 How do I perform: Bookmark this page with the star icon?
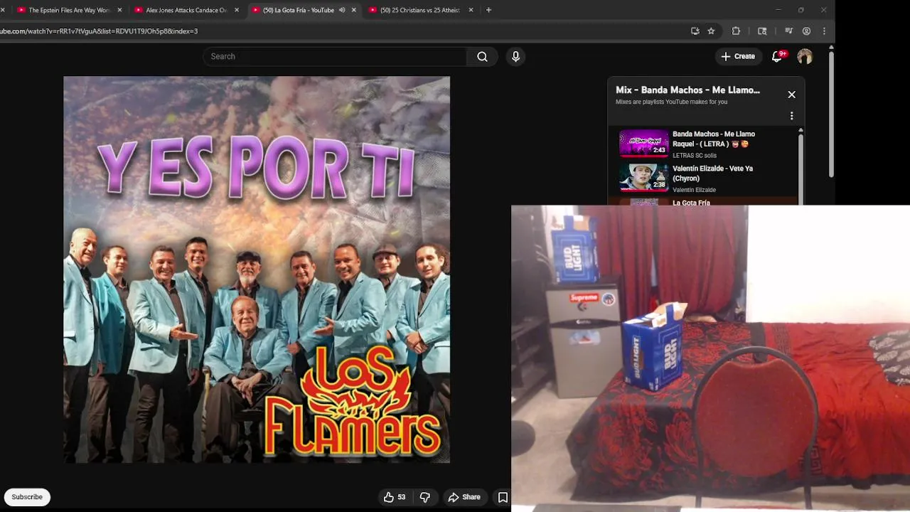point(711,31)
